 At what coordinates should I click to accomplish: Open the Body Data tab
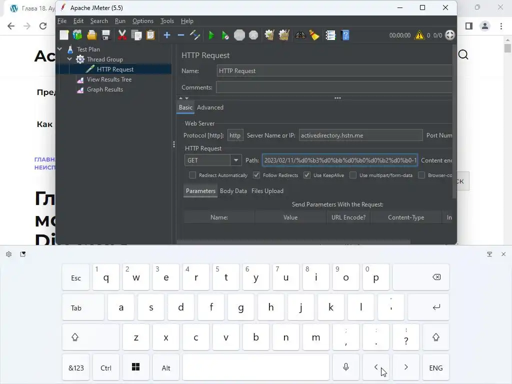click(x=233, y=191)
